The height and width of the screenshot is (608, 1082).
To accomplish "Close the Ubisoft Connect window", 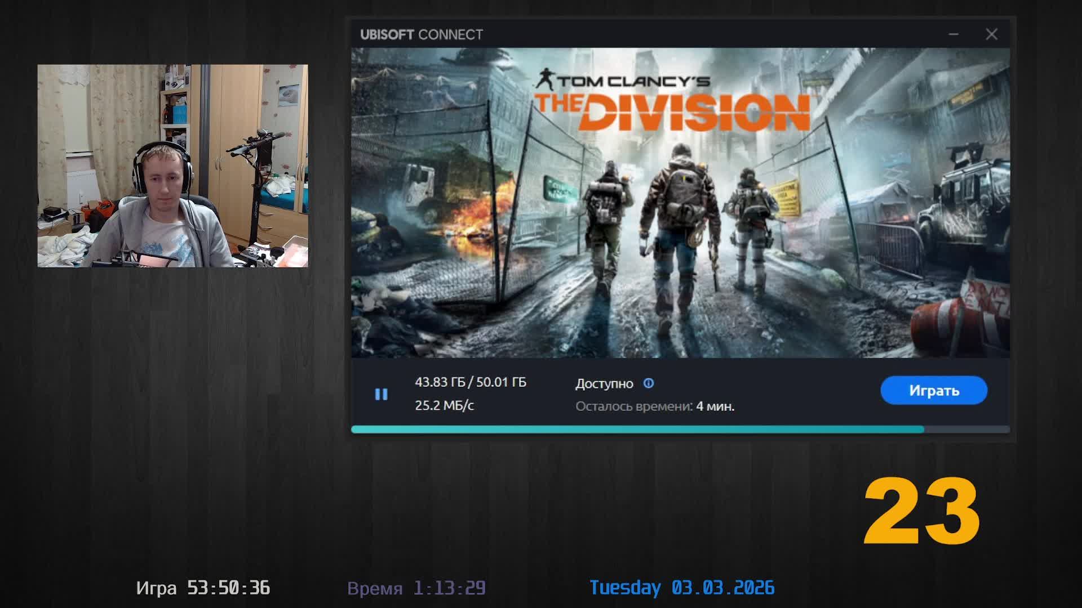I will pyautogui.click(x=991, y=34).
